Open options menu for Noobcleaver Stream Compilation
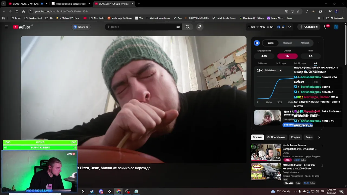The width and height of the screenshot is (347, 195). click(322, 146)
